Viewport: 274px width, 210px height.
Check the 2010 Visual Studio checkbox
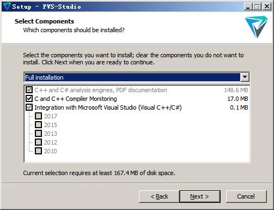click(x=38, y=151)
